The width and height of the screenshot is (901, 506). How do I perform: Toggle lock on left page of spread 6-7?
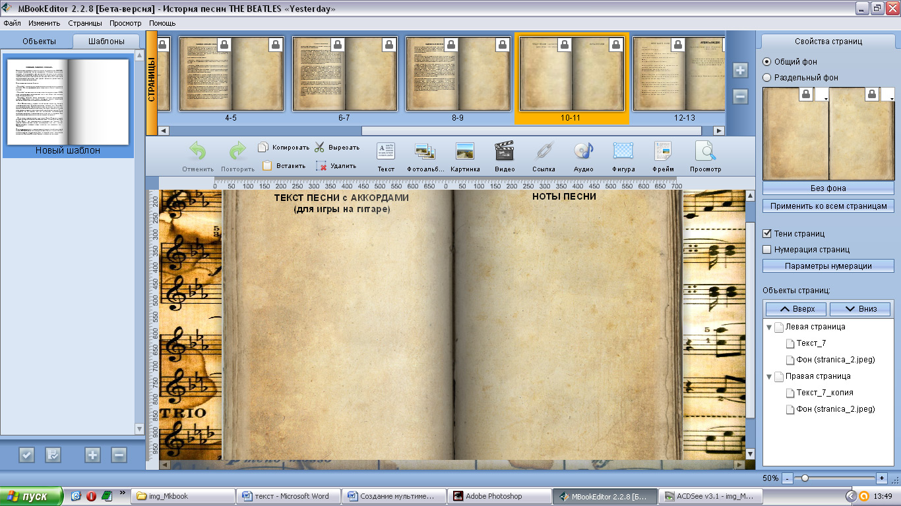[x=338, y=45]
